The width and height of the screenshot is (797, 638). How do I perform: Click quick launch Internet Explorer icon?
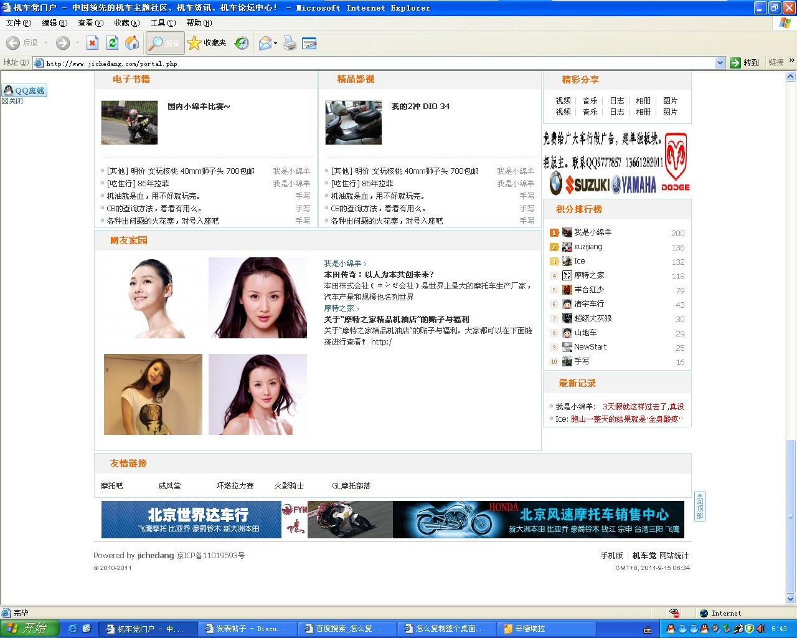click(x=72, y=629)
